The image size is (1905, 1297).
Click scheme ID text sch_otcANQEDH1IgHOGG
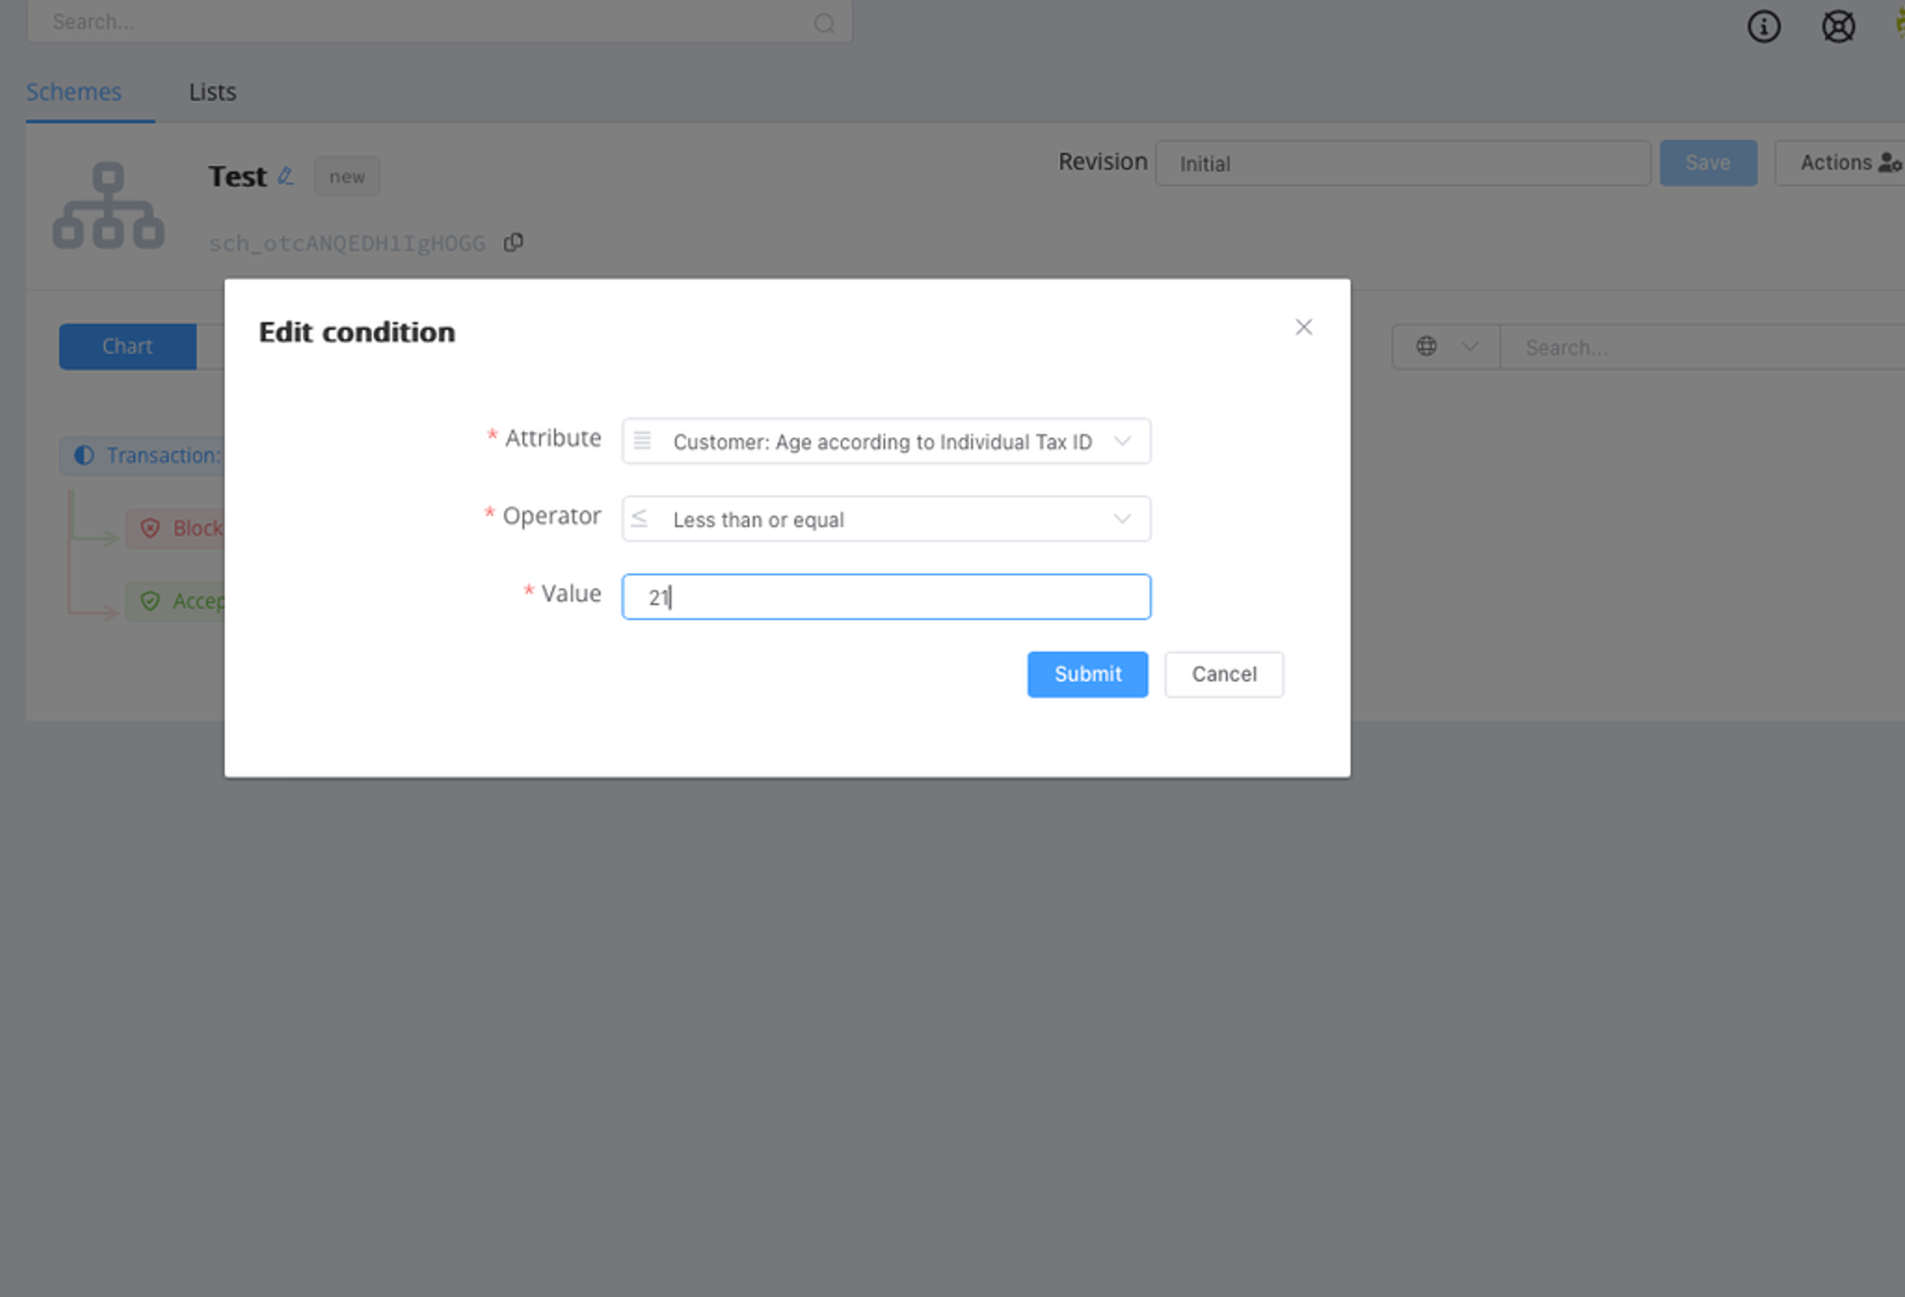click(x=347, y=244)
